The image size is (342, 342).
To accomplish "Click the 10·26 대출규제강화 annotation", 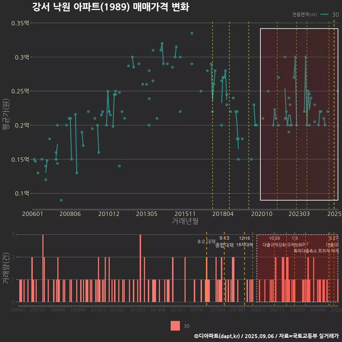I will click(x=274, y=242).
